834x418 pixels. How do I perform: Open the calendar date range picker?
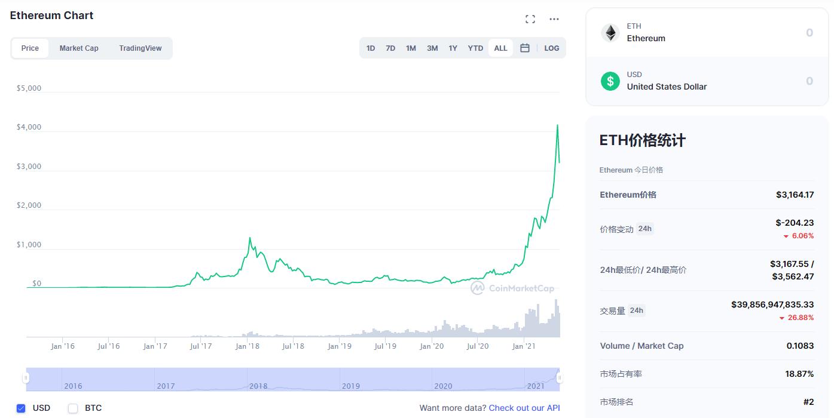(525, 48)
